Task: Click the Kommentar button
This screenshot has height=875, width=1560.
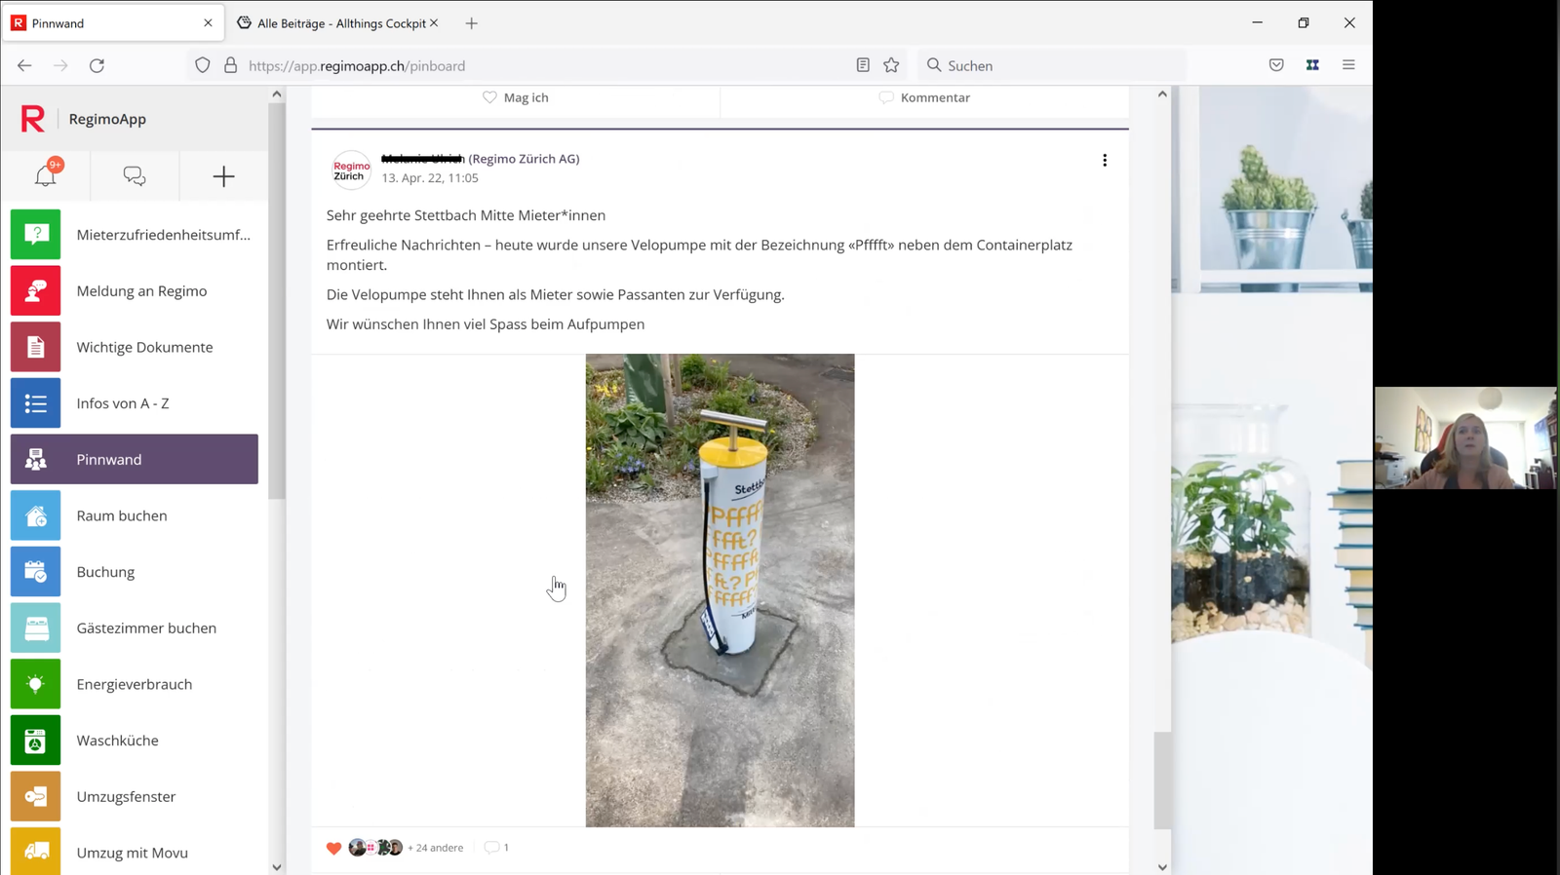Action: [x=924, y=97]
